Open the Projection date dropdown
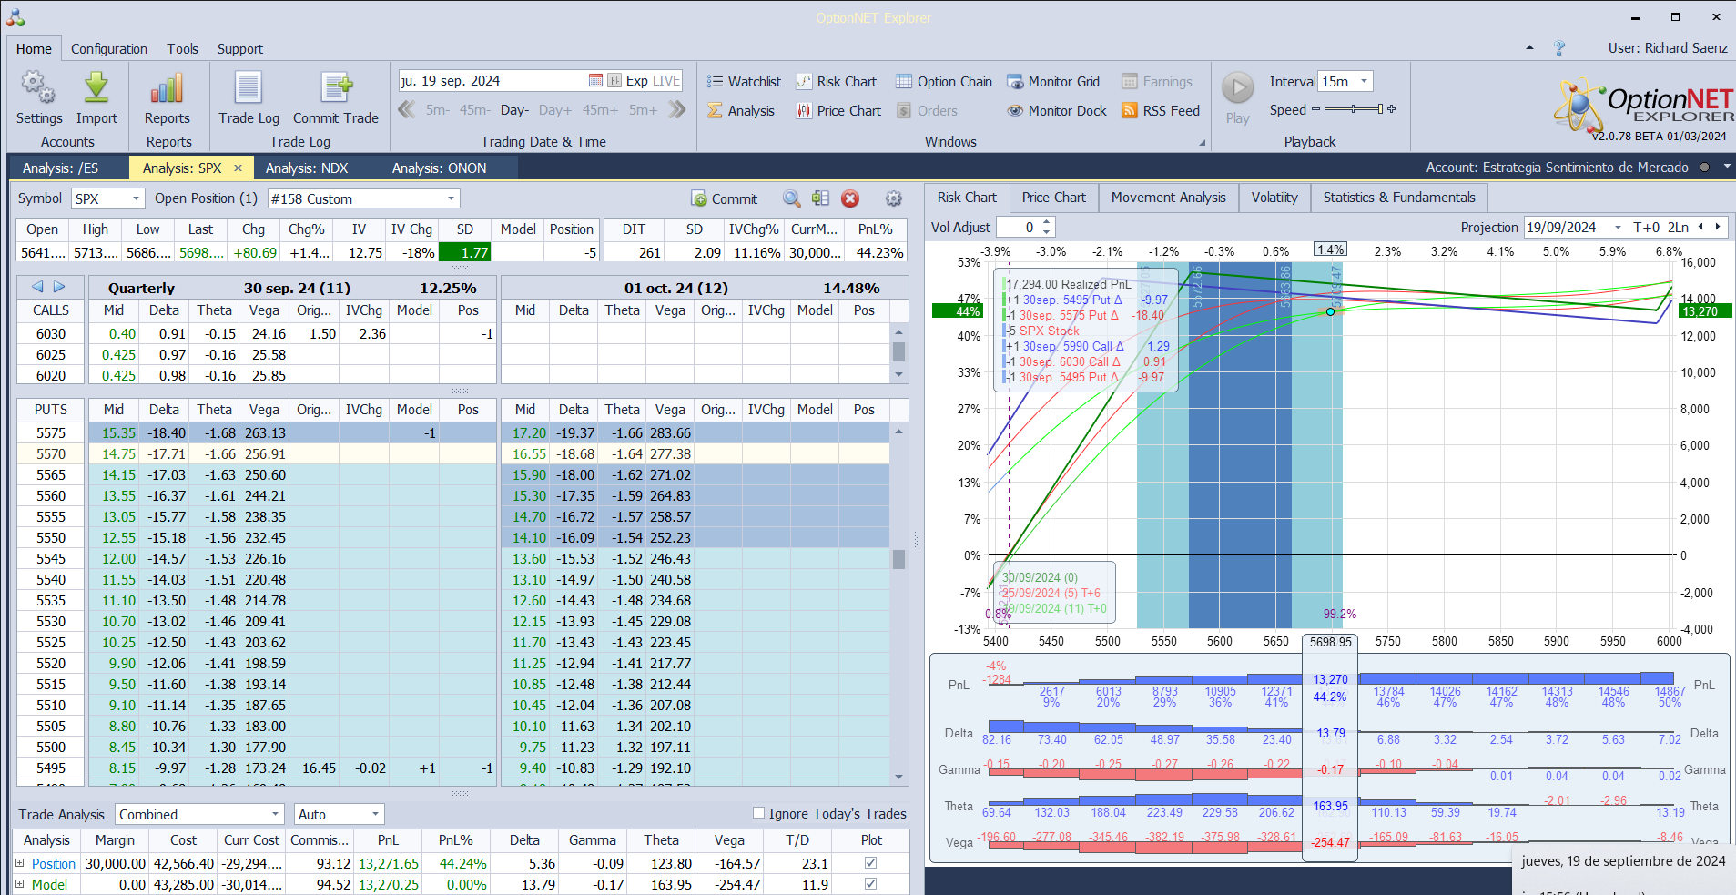The width and height of the screenshot is (1736, 895). coord(1618,228)
